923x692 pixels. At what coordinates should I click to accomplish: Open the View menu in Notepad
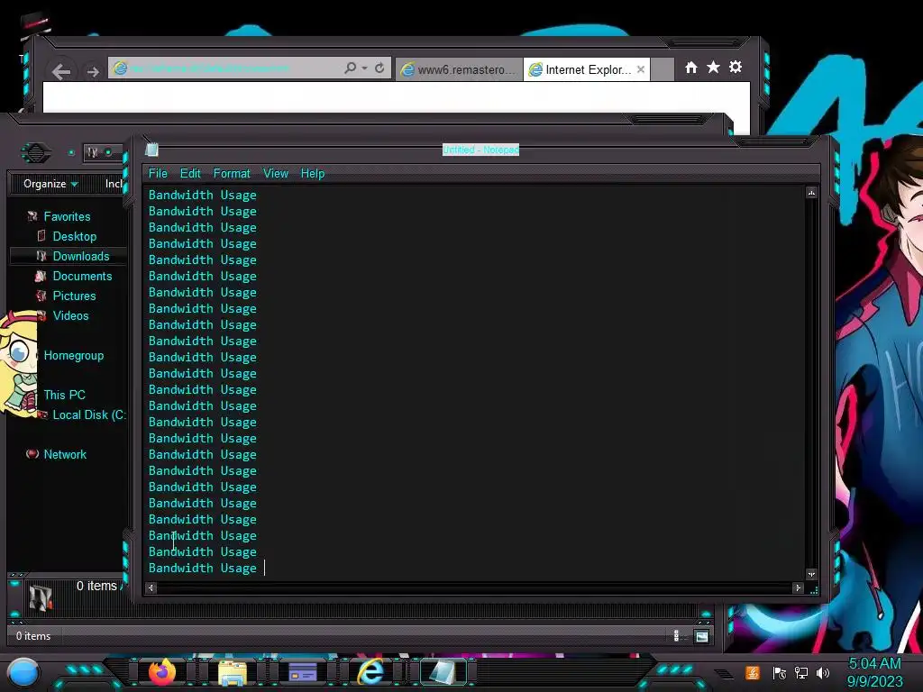tap(276, 174)
